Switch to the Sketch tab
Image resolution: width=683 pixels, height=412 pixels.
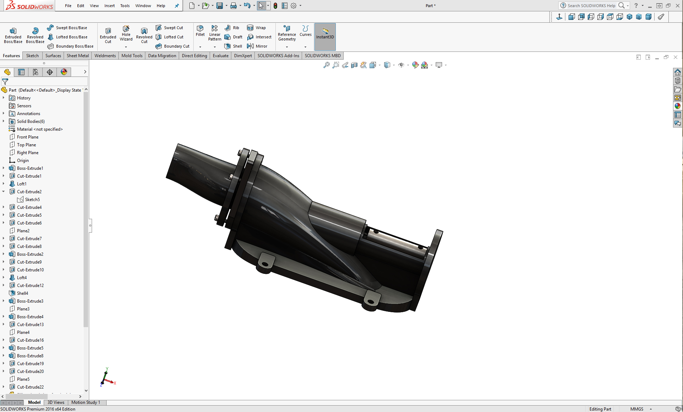click(x=32, y=56)
